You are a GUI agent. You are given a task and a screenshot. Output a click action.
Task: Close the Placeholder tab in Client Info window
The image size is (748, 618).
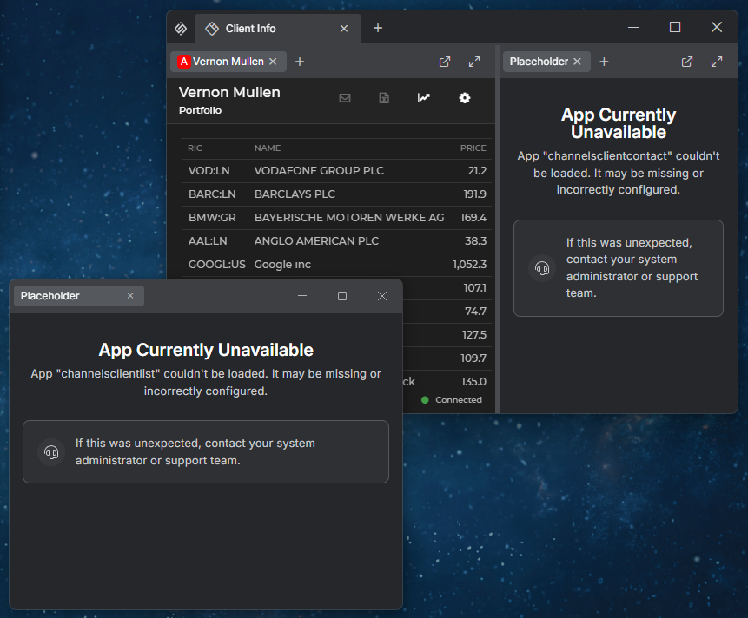(577, 62)
